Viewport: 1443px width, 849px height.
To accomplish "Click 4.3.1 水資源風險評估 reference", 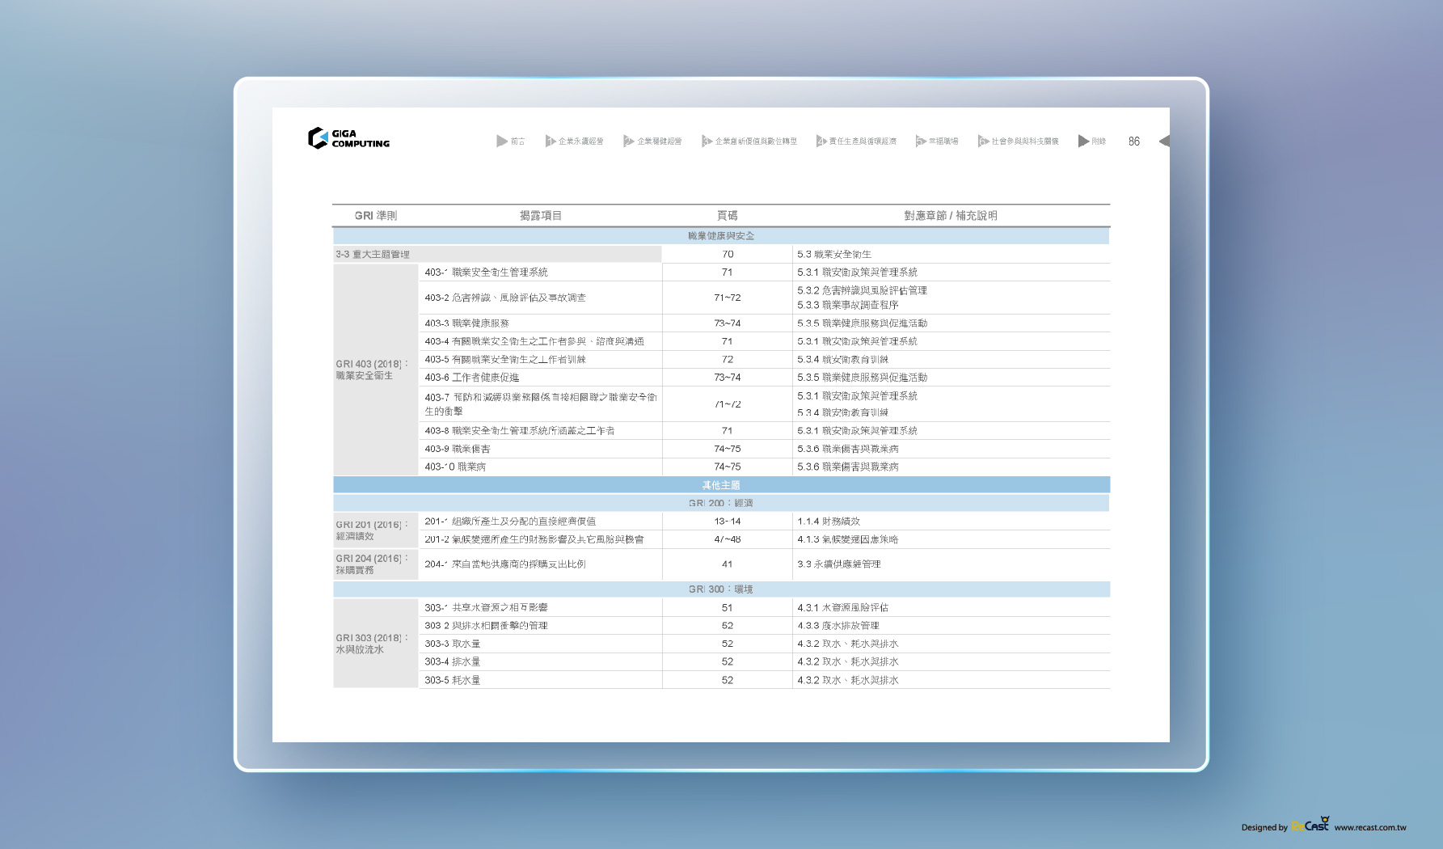I will 842,607.
